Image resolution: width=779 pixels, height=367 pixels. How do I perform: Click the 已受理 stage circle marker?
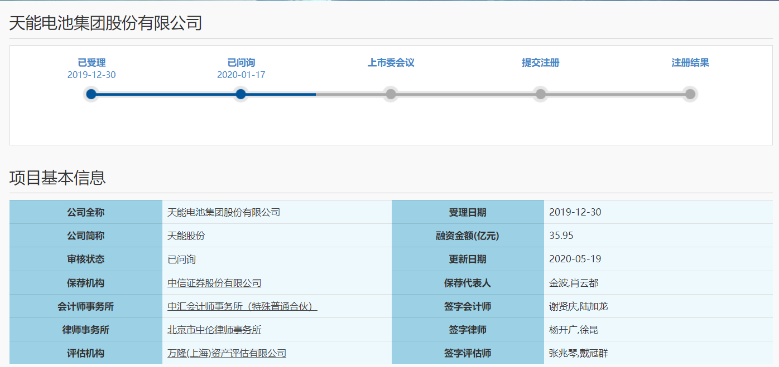coord(92,94)
